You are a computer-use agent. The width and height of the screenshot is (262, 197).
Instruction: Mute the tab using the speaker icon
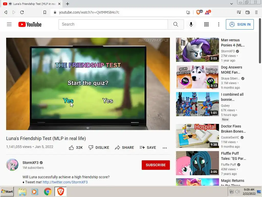[10, 4]
